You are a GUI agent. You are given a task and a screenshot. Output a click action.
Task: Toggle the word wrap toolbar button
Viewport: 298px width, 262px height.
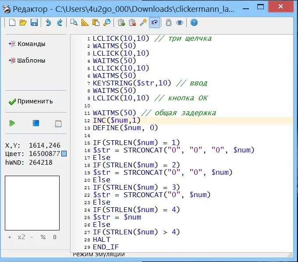coord(154,23)
